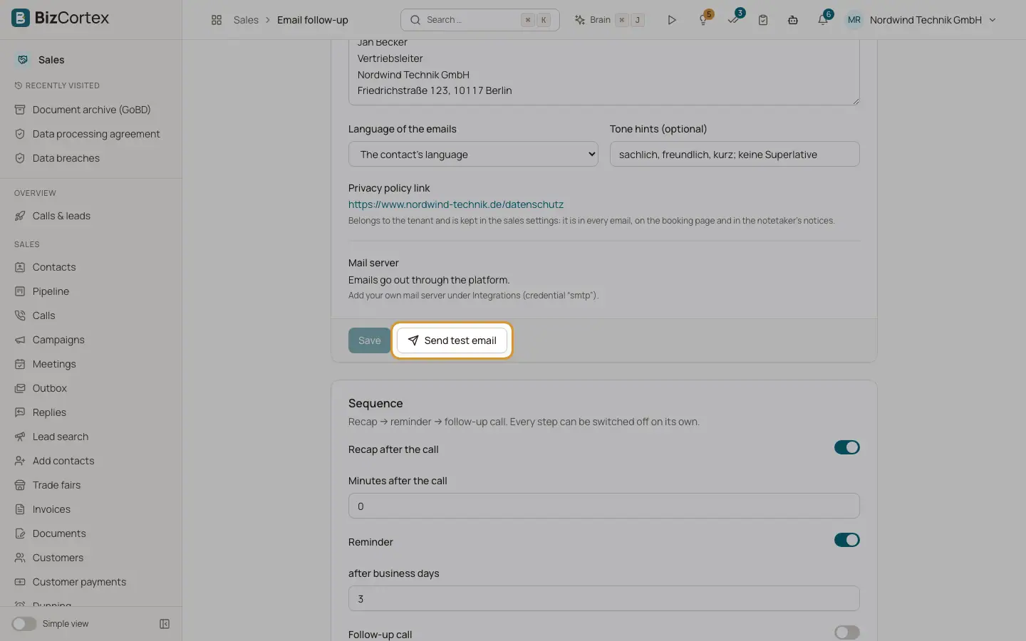1026x641 pixels.
Task: Open the robot assistant icon in top bar
Action: point(793,20)
